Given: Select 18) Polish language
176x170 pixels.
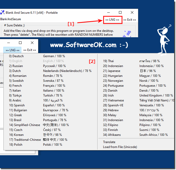Looking at the screenshot, I should [51, 145].
